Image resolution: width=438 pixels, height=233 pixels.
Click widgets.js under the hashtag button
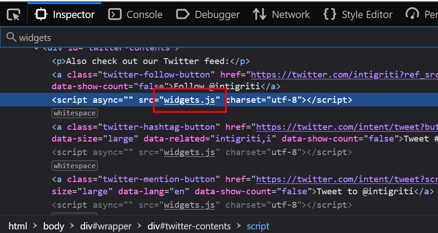click(x=189, y=152)
